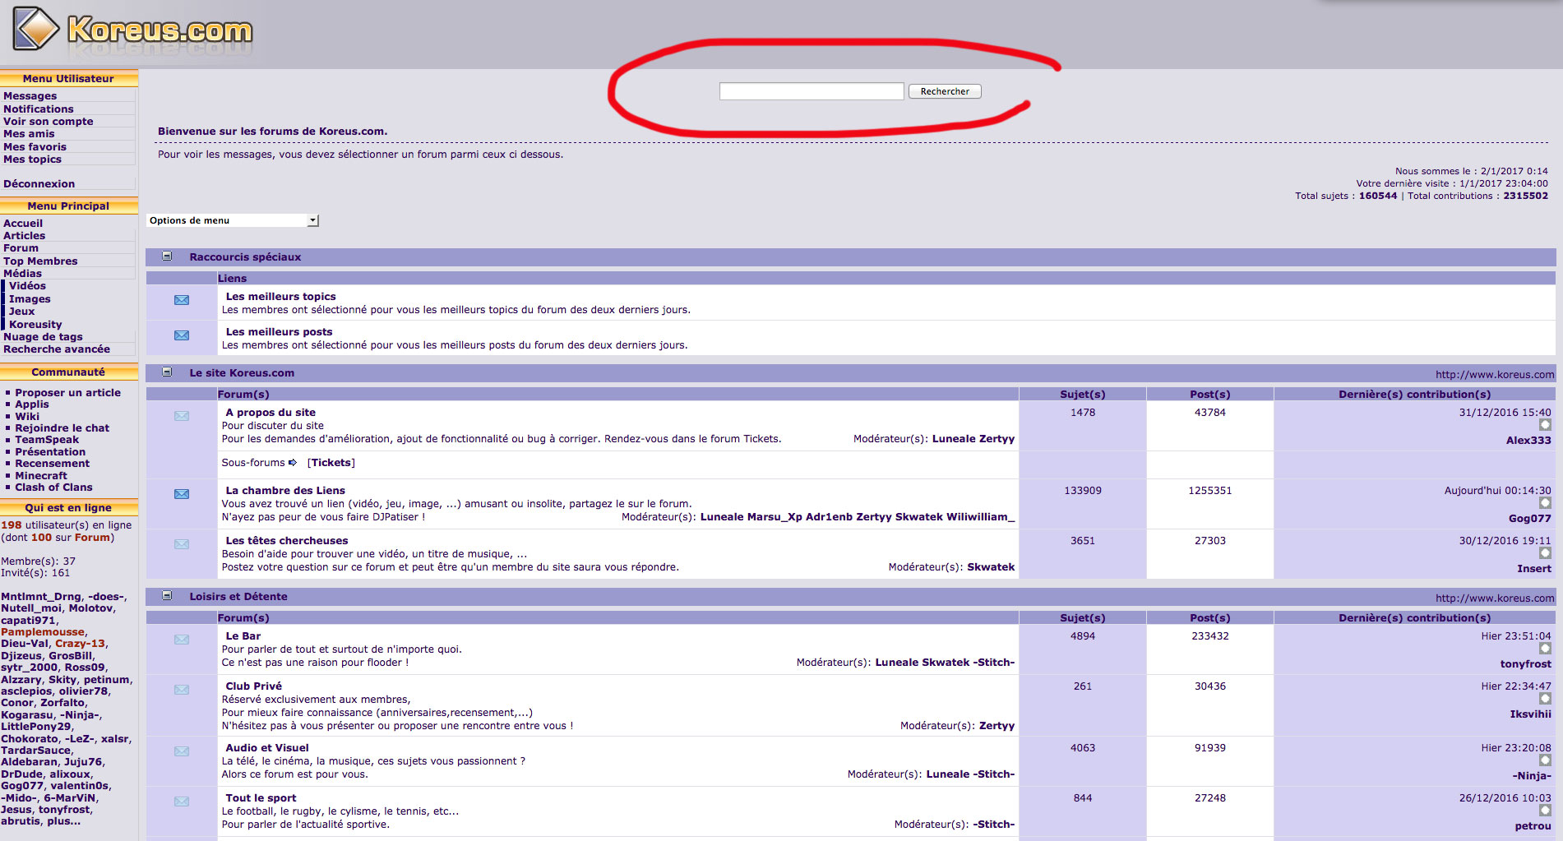Select Recherche avancée from main menu
Image resolution: width=1563 pixels, height=841 pixels.
point(57,349)
